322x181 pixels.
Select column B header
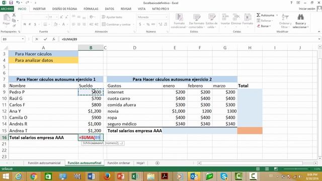pos(91,48)
